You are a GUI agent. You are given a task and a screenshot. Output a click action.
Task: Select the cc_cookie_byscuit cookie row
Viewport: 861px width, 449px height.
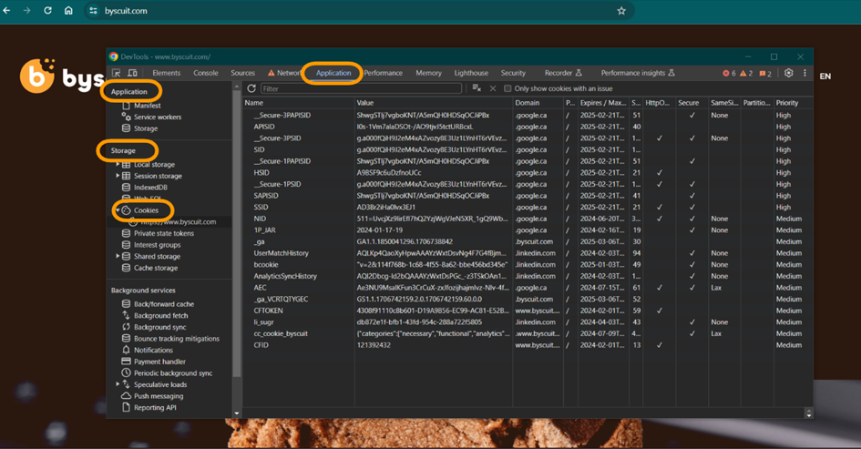coord(528,333)
